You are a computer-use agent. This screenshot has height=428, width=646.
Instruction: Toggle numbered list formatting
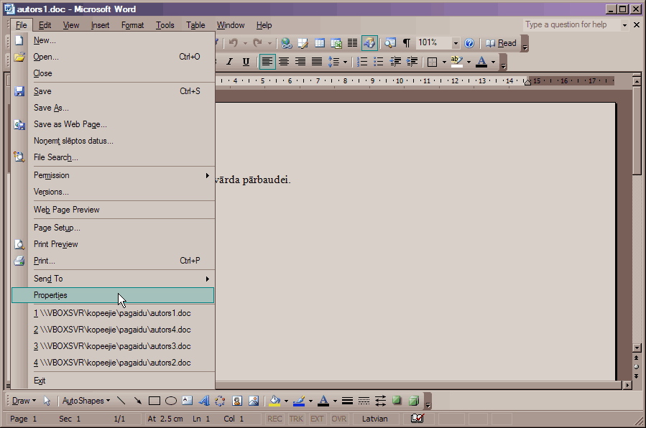(362, 62)
